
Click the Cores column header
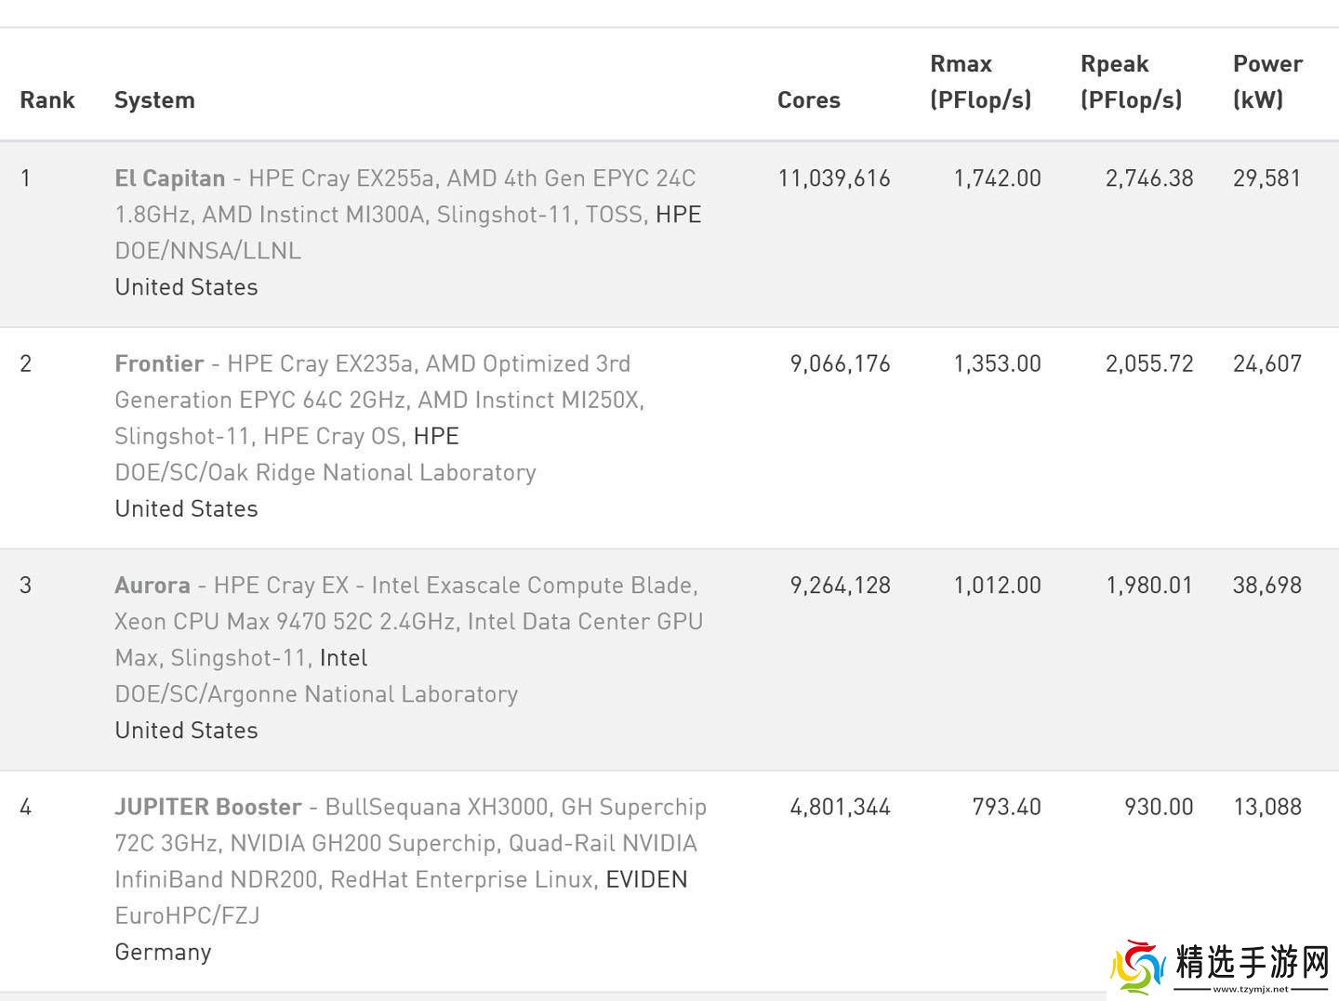pyautogui.click(x=808, y=100)
